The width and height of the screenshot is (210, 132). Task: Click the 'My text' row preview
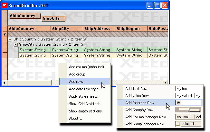tap(188, 89)
